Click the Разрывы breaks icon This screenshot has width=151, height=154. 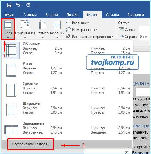coord(69,23)
